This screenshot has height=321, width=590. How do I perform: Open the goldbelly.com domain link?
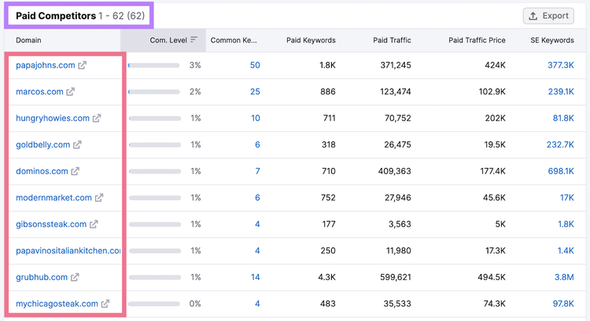[43, 144]
